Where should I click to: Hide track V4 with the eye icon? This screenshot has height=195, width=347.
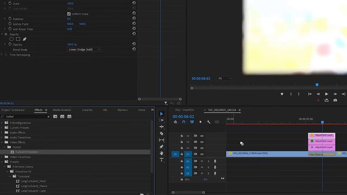point(202,136)
